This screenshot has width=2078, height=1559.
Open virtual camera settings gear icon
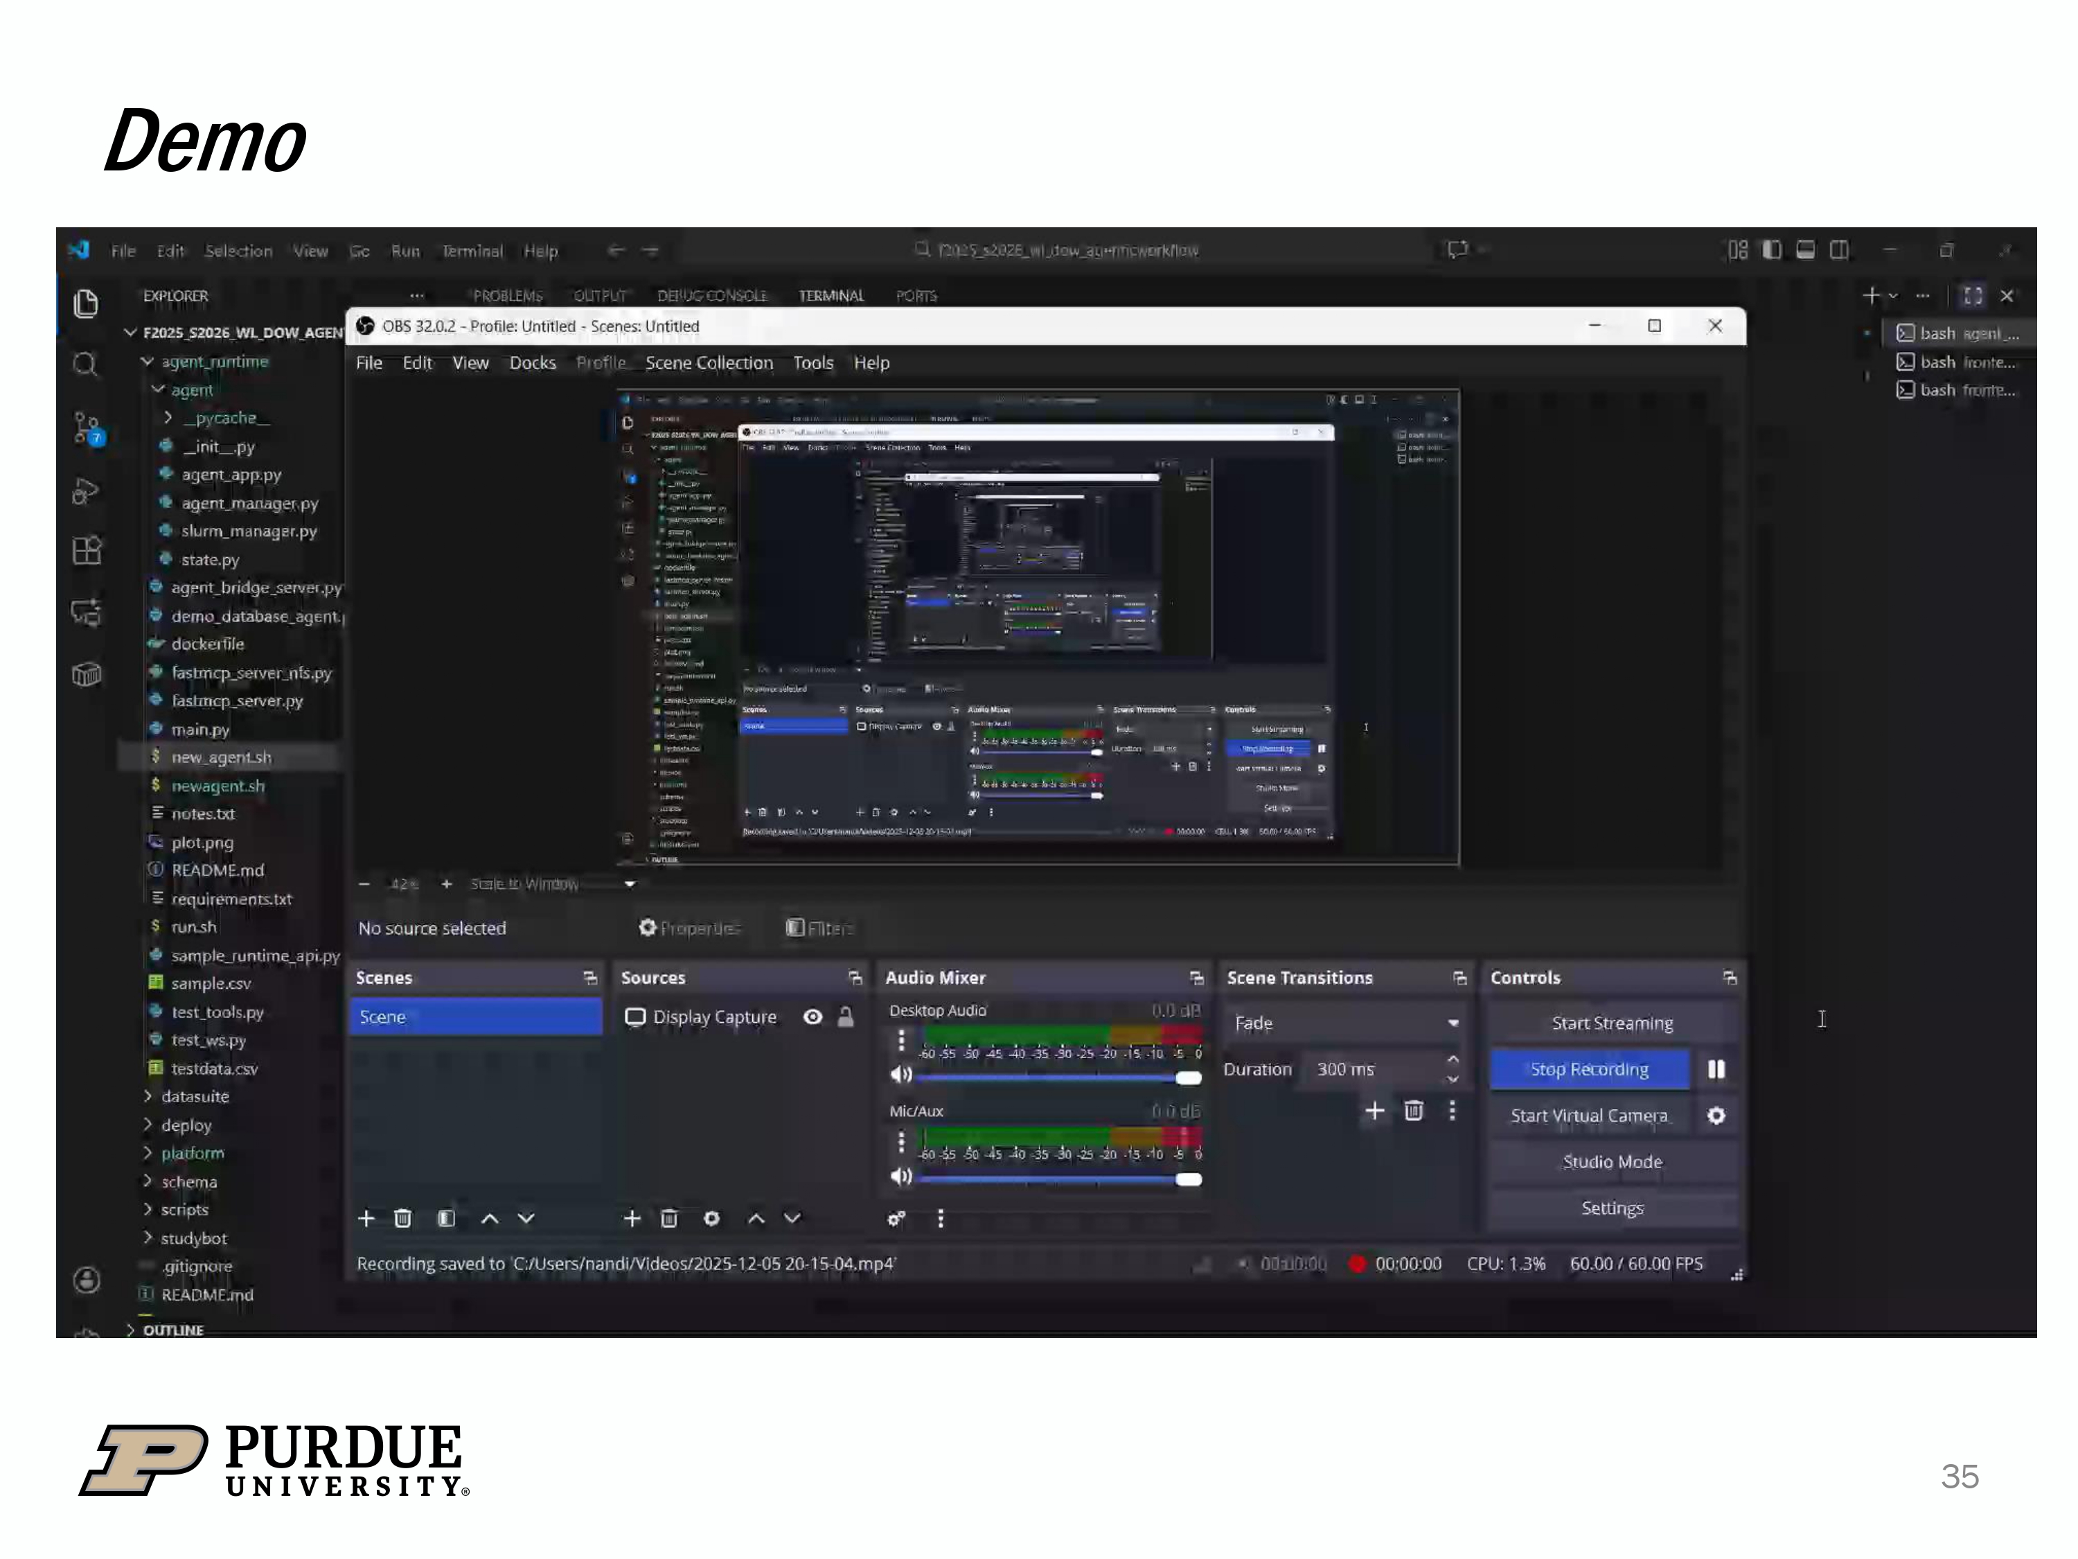[x=1715, y=1116]
